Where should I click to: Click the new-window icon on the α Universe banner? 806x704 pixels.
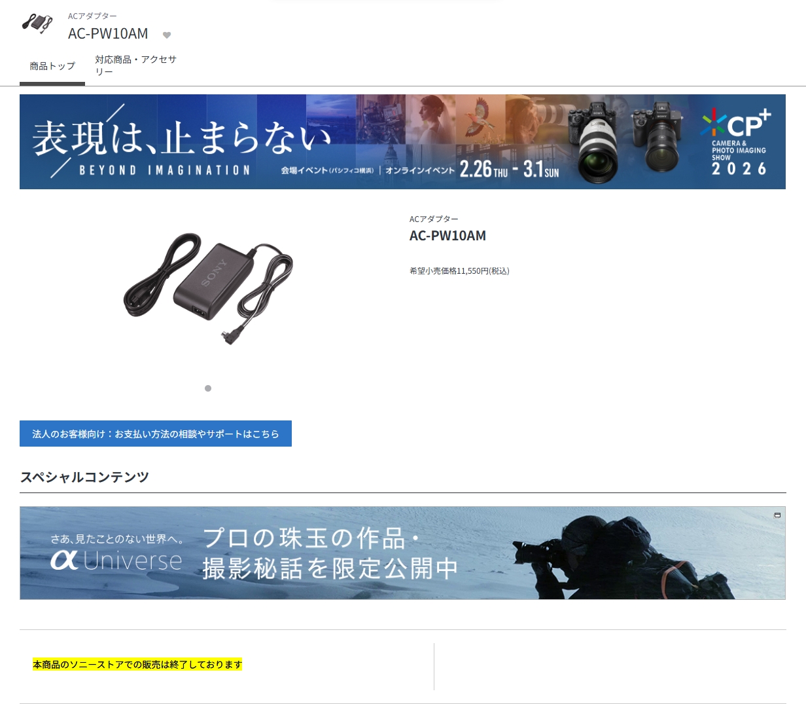[x=777, y=515]
